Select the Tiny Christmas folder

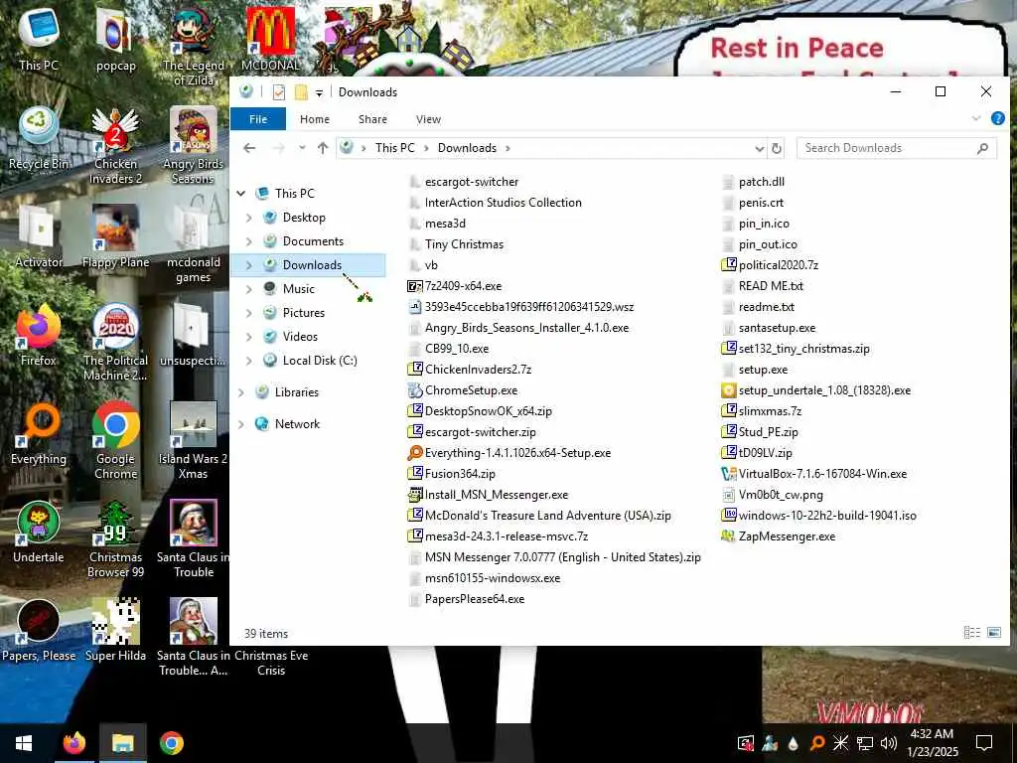pyautogui.click(x=456, y=244)
